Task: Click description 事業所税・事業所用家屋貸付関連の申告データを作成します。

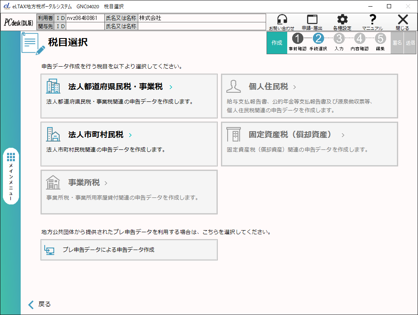Action: 123,197
